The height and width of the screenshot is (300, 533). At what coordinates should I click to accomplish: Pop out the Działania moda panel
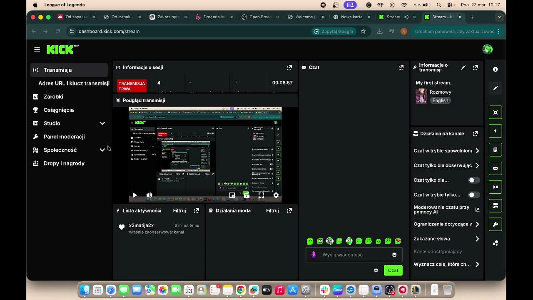[289, 210]
